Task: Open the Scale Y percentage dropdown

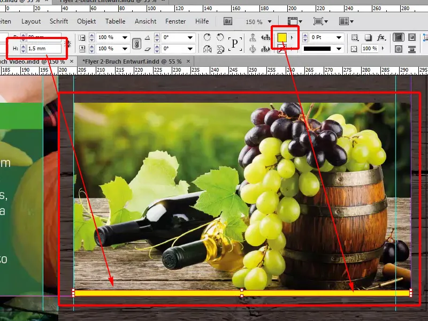Action: pyautogui.click(x=125, y=49)
